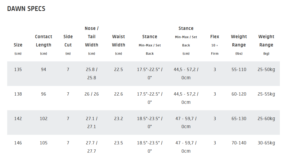This screenshot has height=158, width=286.
Task: Click the Size column header
Action: click(x=18, y=45)
